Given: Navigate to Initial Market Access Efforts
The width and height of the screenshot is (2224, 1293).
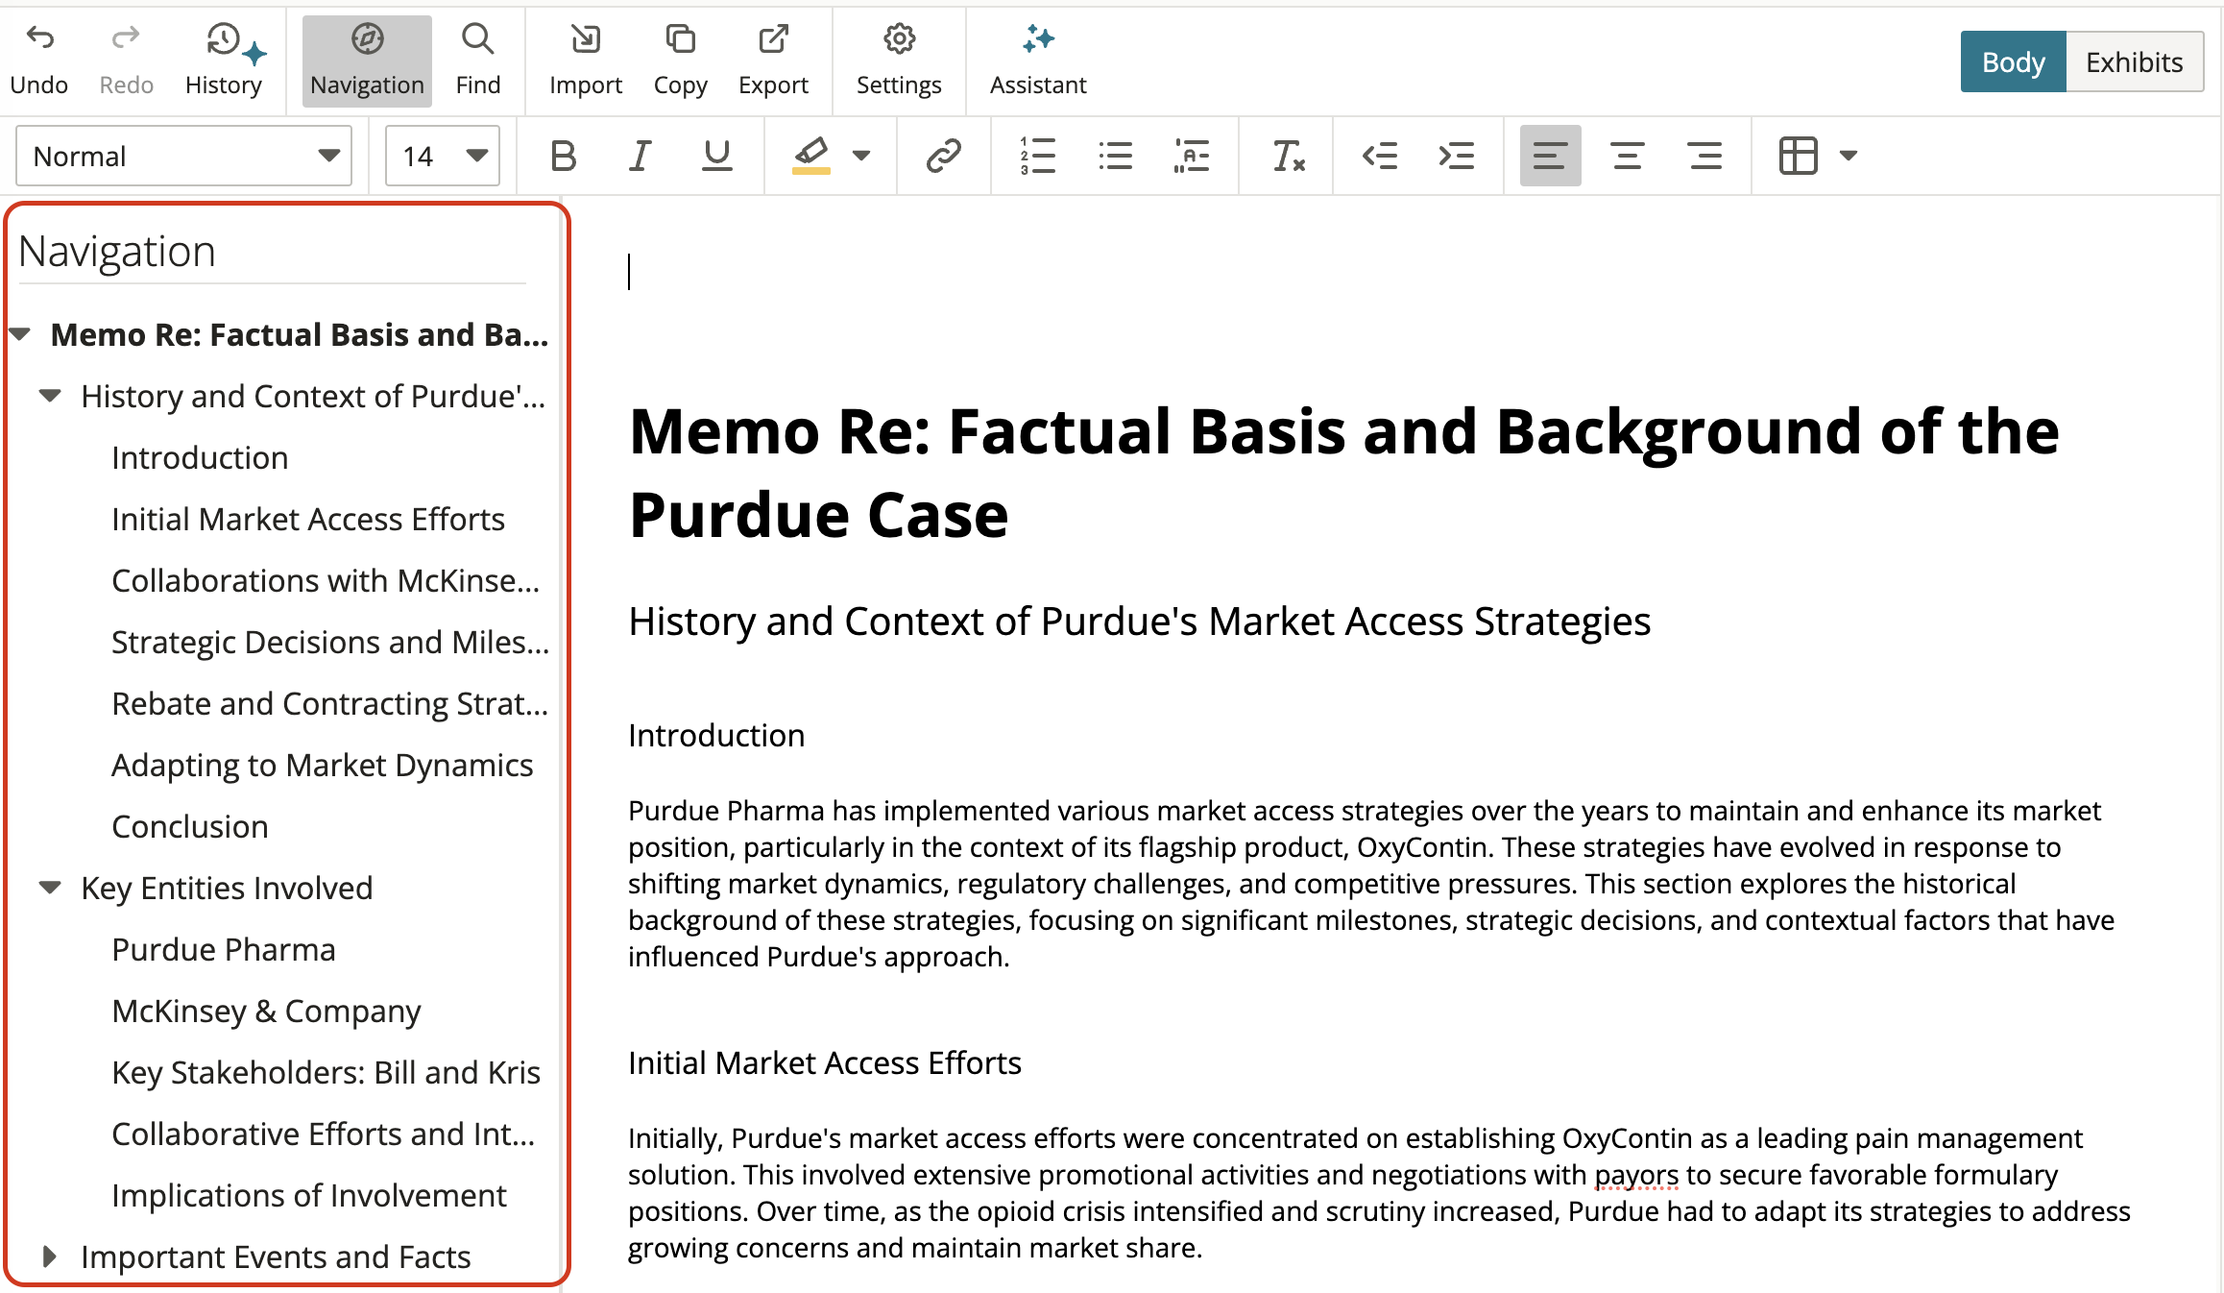Looking at the screenshot, I should (308, 519).
